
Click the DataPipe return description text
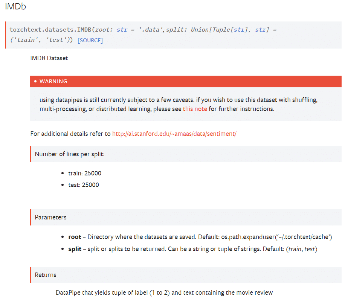164,292
